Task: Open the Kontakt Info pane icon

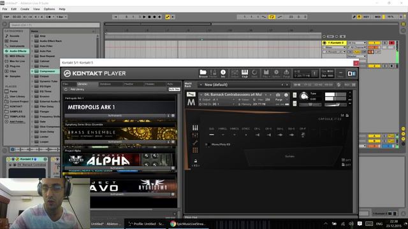Action: pyautogui.click(x=223, y=74)
